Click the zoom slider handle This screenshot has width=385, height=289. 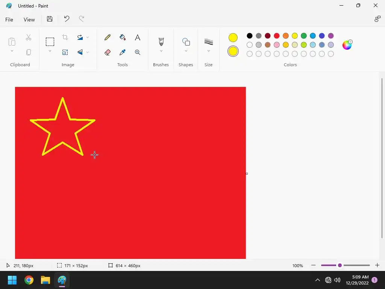(340, 265)
